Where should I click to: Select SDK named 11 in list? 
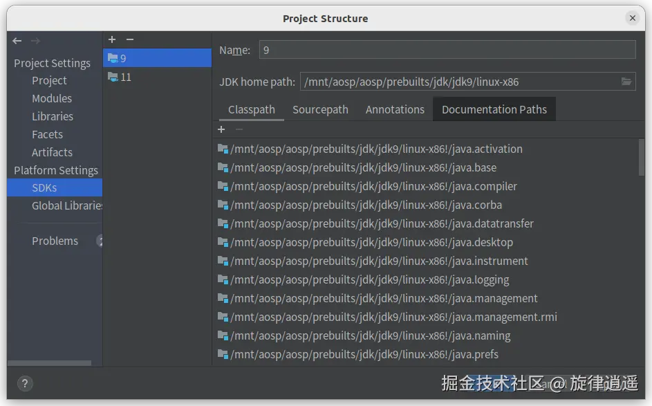coord(157,77)
